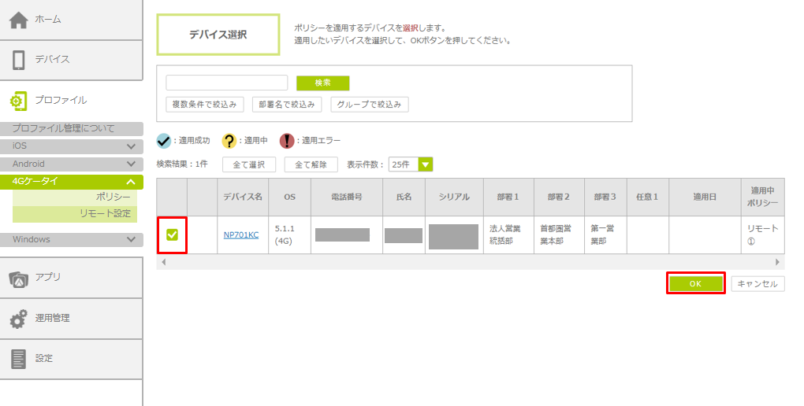Click the blue checkmark success status icon

[163, 141]
